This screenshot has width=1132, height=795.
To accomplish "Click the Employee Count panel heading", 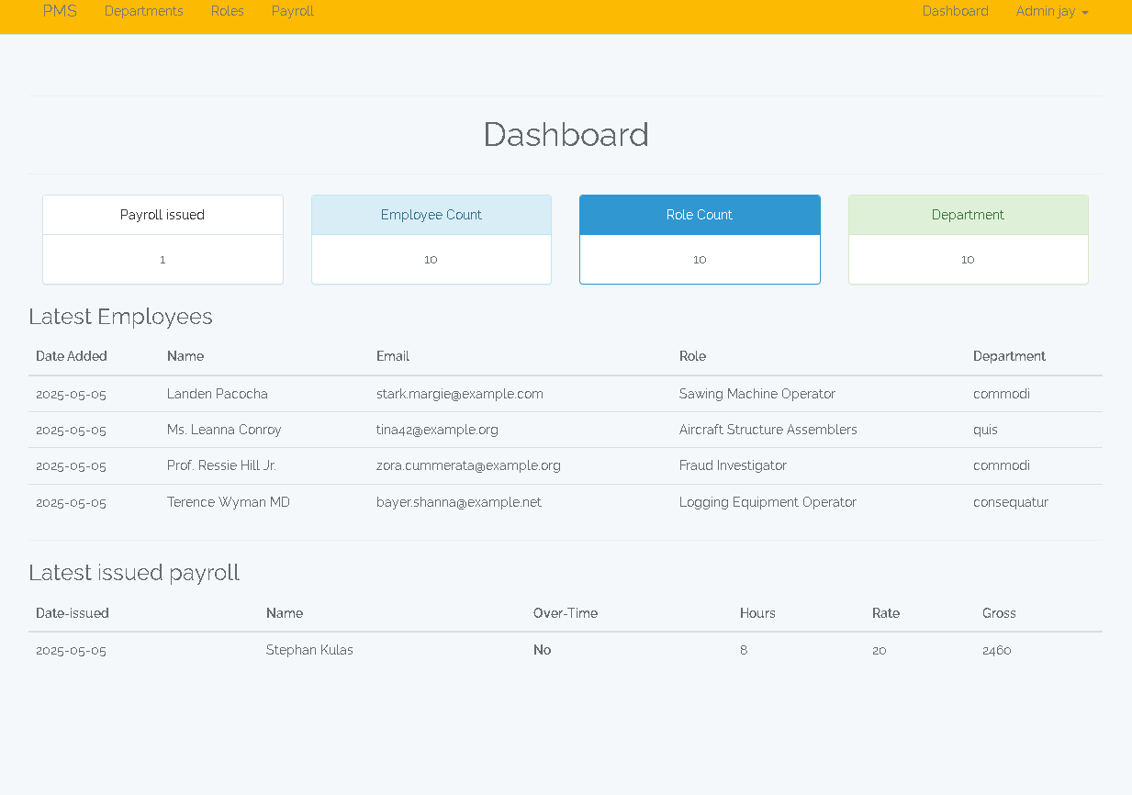I will point(431,215).
